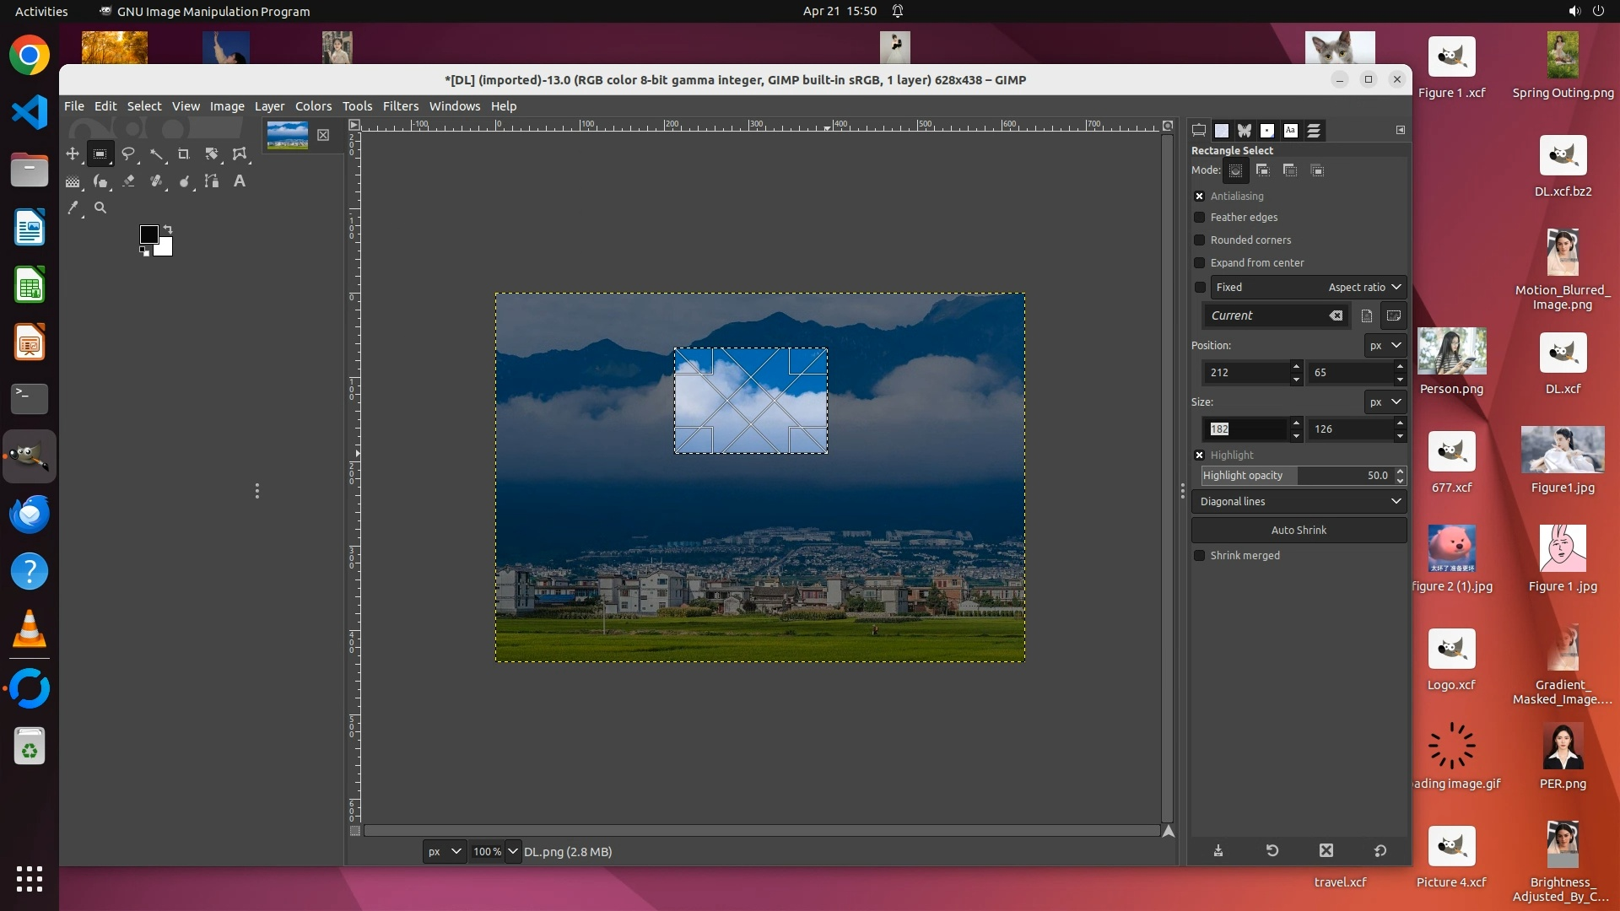This screenshot has width=1620, height=911.
Task: Disable the Antialiasing checkbox
Action: [x=1199, y=196]
